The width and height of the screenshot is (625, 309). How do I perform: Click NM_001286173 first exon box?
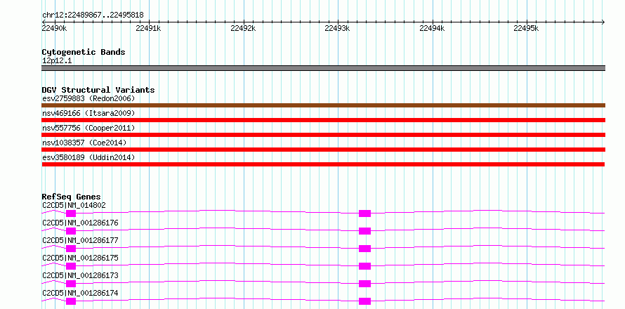pos(71,284)
